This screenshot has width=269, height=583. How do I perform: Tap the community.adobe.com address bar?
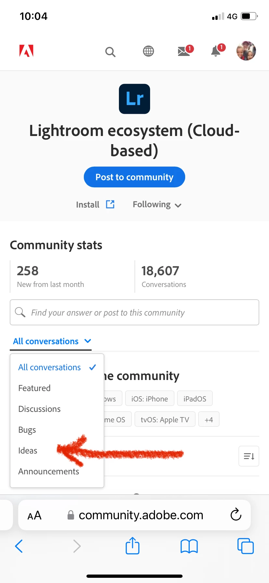click(x=135, y=515)
